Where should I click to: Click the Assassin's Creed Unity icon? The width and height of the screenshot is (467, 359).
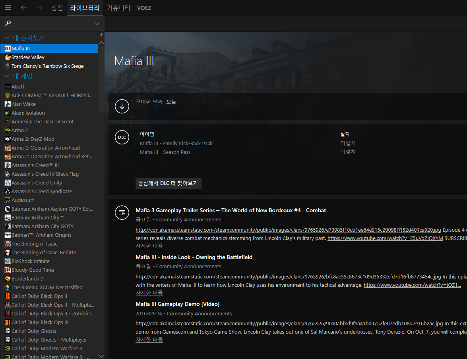[8, 183]
